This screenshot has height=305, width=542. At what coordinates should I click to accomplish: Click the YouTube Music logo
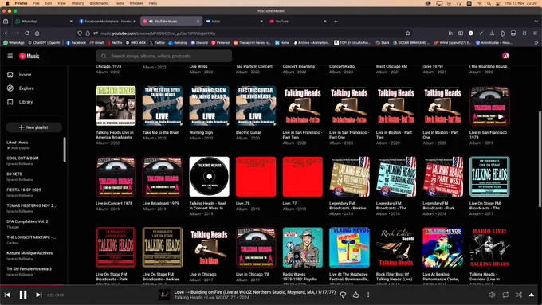29,56
